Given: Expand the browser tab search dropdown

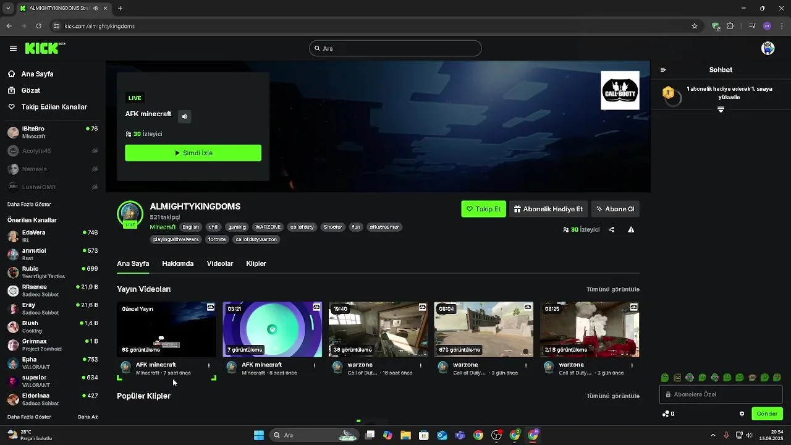Looking at the screenshot, I should point(8,8).
